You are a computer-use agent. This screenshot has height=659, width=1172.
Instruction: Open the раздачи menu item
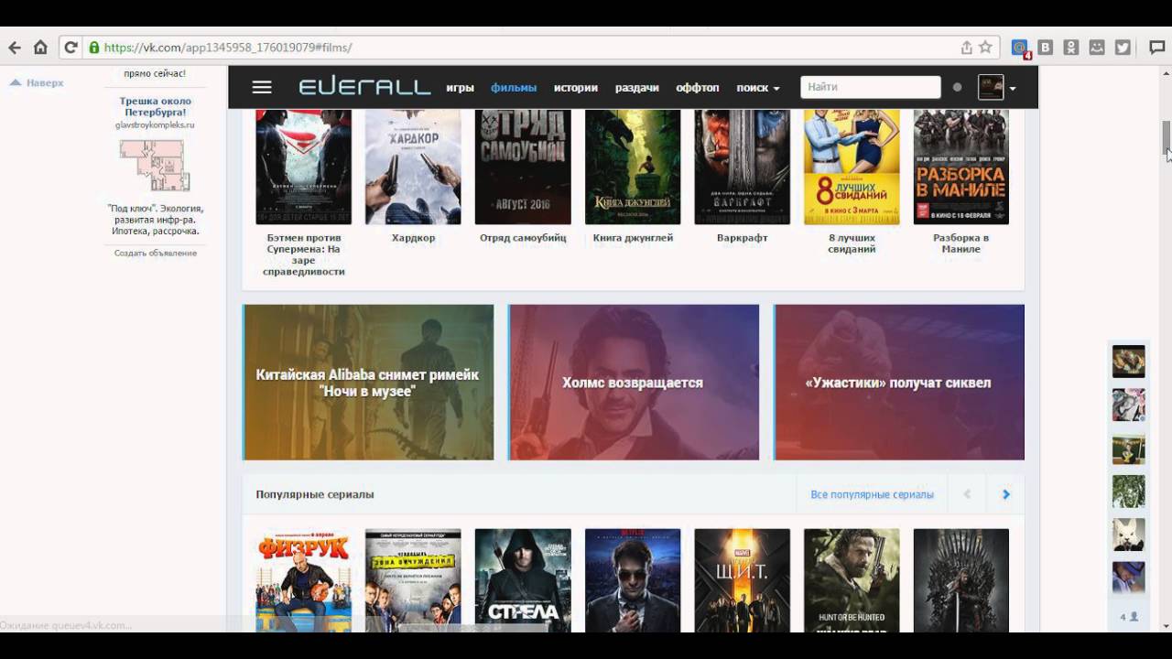(x=637, y=88)
